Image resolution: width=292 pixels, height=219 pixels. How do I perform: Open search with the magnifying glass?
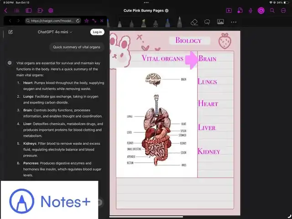pyautogui.click(x=272, y=10)
